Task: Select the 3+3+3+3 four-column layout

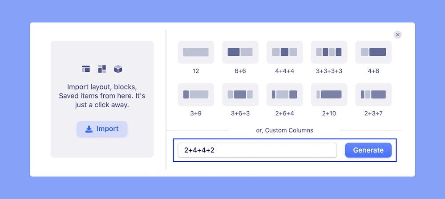Action: [329, 52]
